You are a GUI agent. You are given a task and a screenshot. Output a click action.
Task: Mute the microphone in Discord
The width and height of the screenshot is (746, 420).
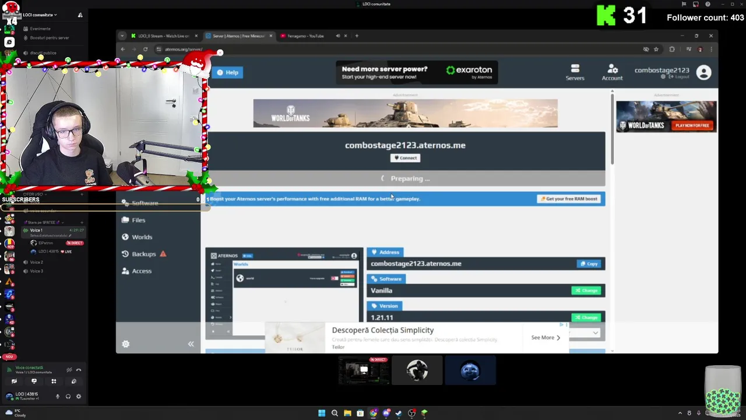(x=57, y=397)
